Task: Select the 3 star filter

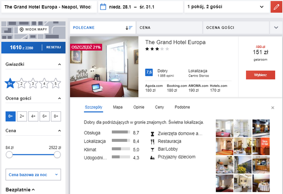Action: (33, 83)
